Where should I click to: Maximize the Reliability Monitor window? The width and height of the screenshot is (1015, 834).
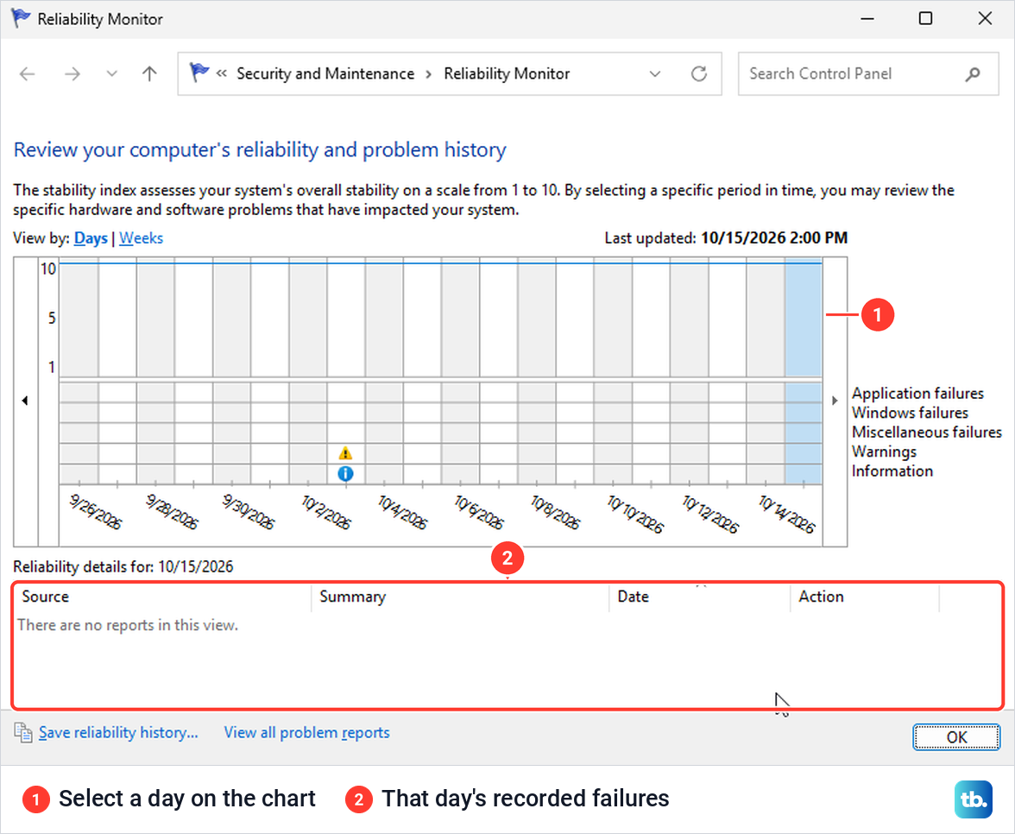coord(925,18)
